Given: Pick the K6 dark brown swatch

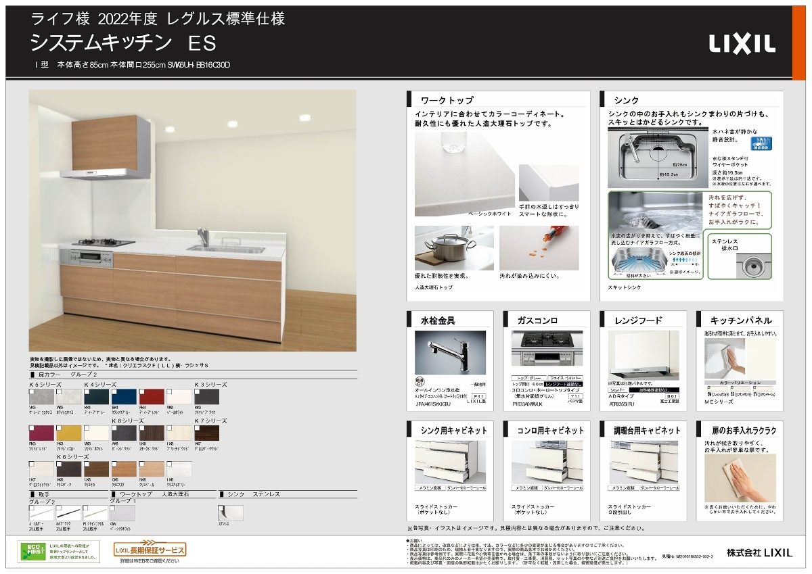Looking at the screenshot, I should tap(69, 469).
